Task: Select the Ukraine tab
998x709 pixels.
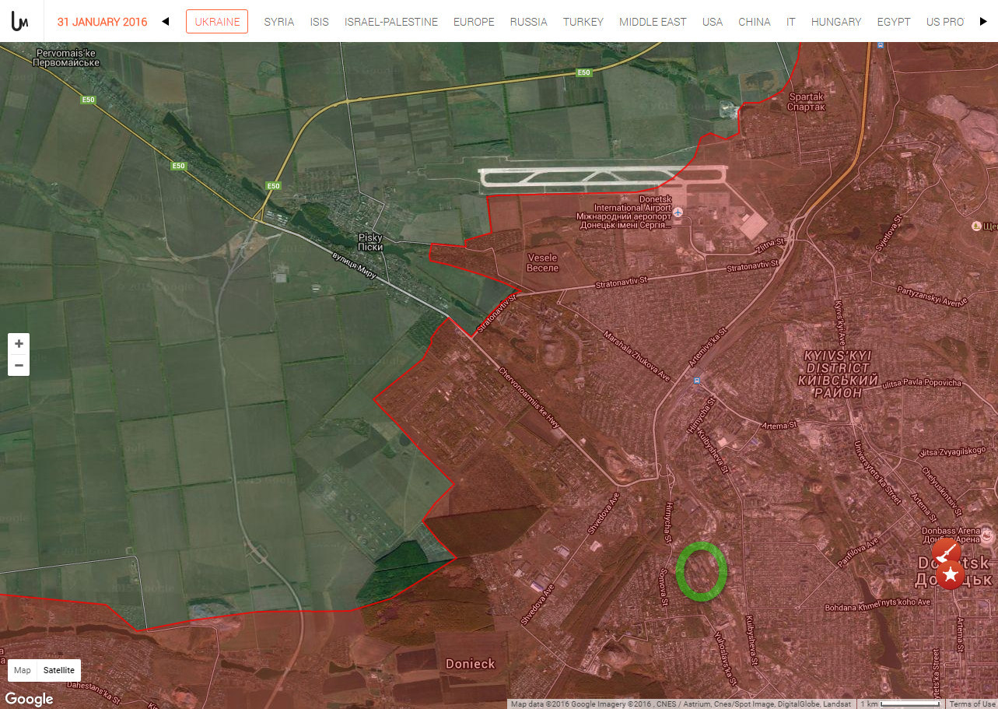Action: [217, 22]
